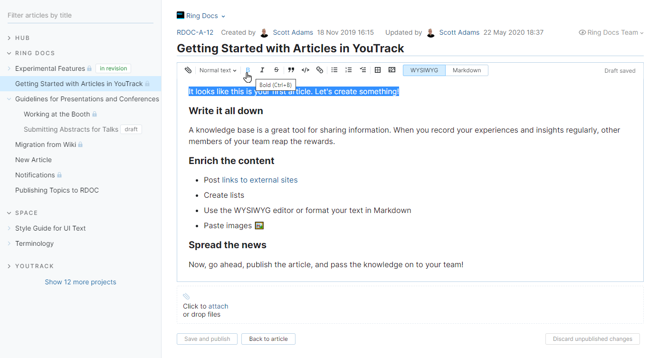Click Scott Adams' avatar beside Updated by
The height and width of the screenshot is (358, 658).
[x=431, y=32]
